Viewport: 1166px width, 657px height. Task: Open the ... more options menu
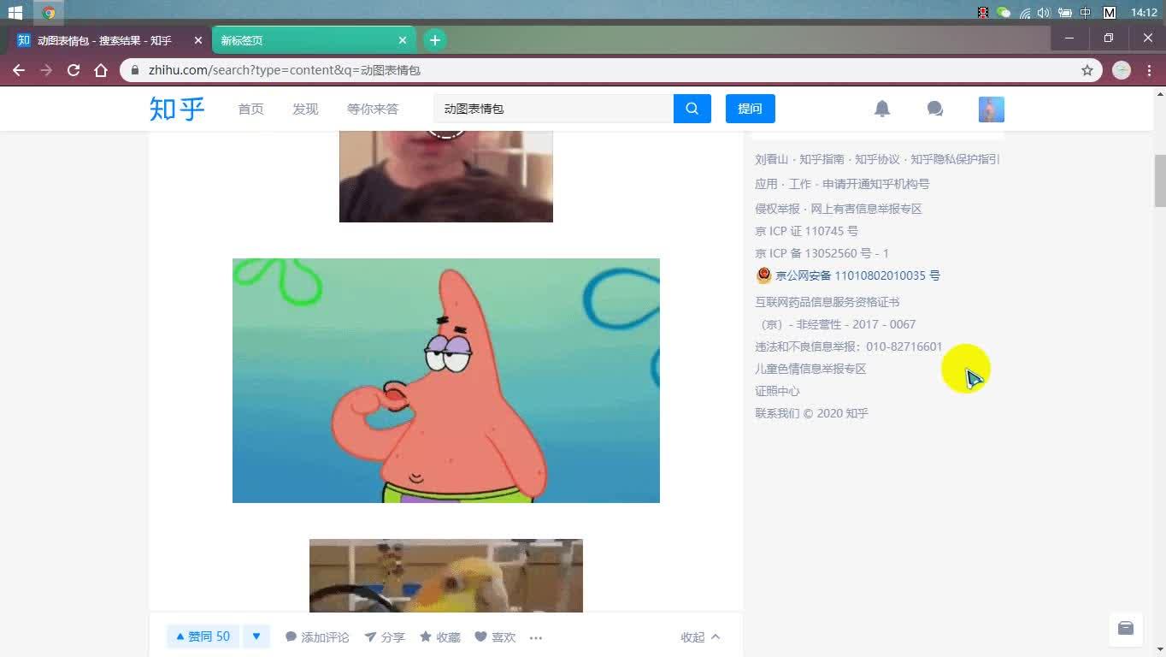[536, 636]
